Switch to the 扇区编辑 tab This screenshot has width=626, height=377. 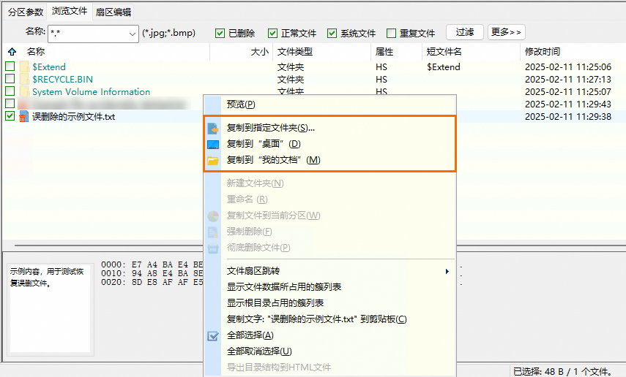113,12
